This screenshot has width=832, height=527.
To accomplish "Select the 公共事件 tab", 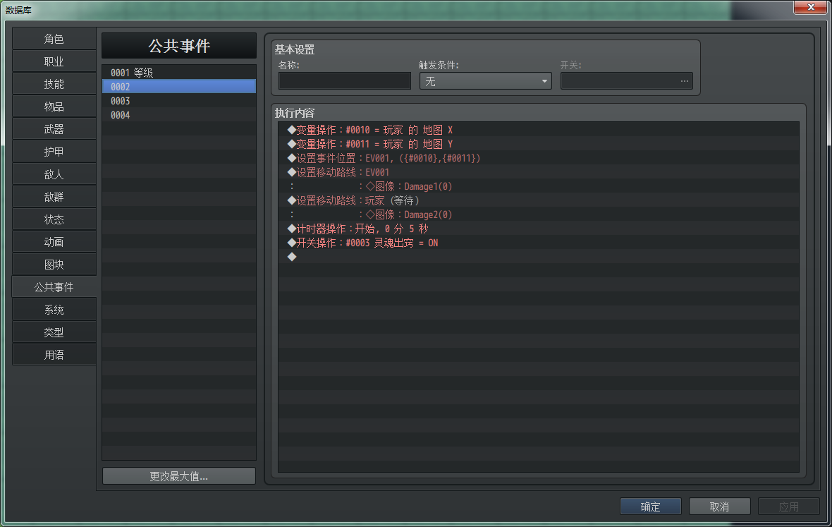I will 54,287.
